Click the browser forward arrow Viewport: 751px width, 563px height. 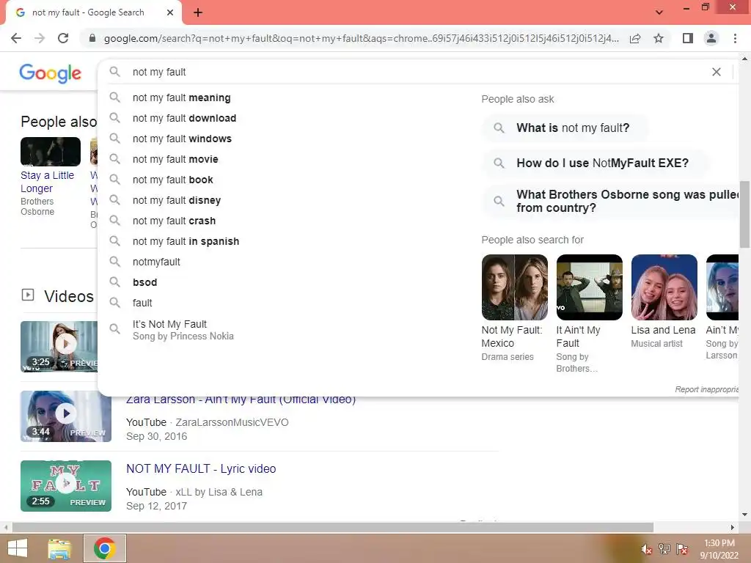pos(40,38)
